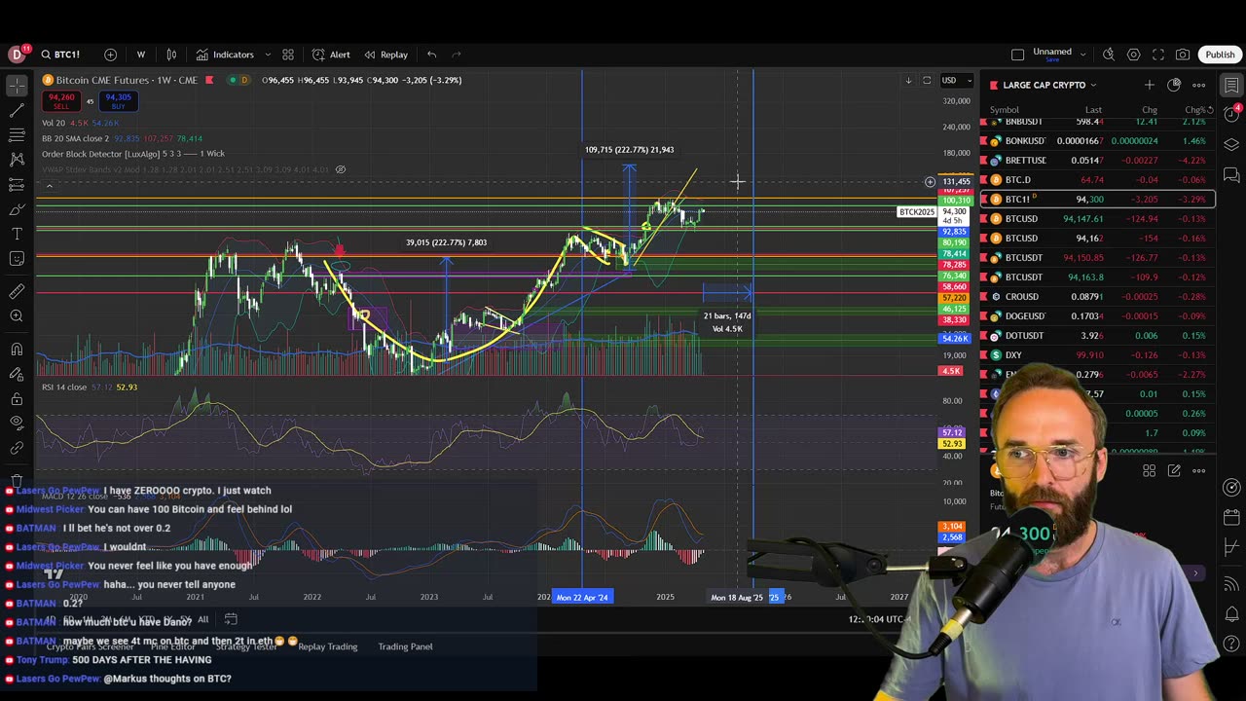This screenshot has width=1246, height=701.
Task: Select the ruler measure tool
Action: click(x=17, y=291)
